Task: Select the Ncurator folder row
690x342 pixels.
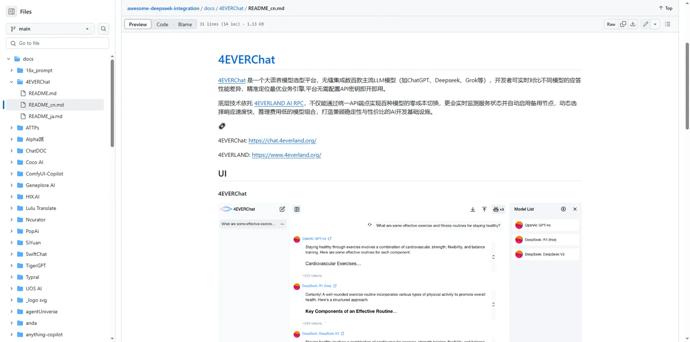Action: [54, 220]
